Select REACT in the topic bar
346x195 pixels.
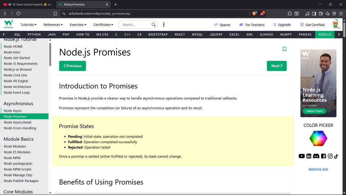(180, 34)
